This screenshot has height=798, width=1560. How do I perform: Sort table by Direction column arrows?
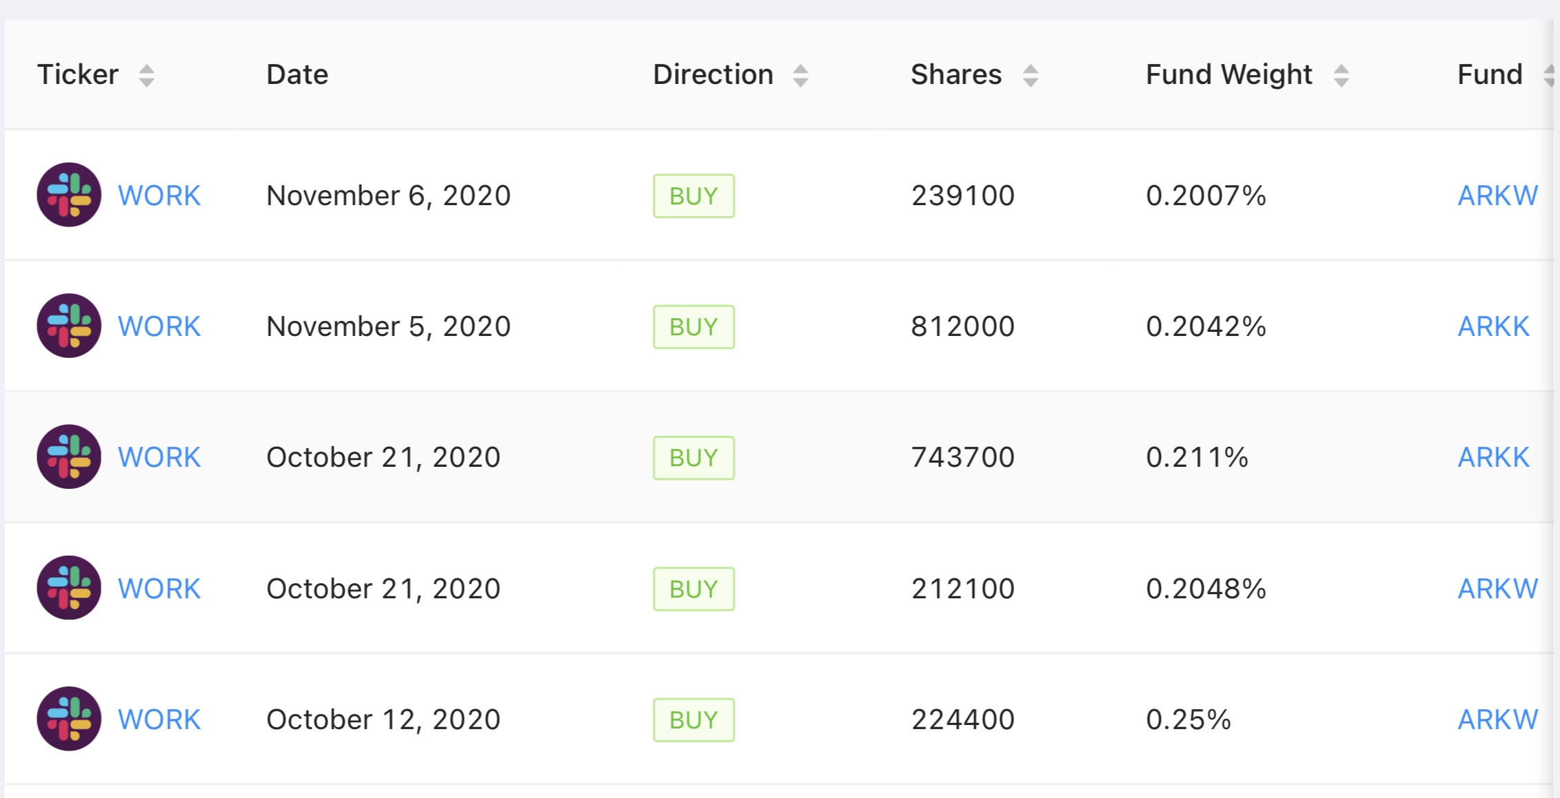click(800, 75)
